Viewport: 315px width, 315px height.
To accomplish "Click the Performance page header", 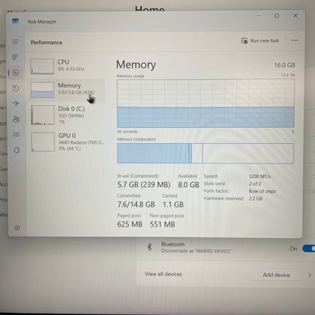I will click(46, 42).
